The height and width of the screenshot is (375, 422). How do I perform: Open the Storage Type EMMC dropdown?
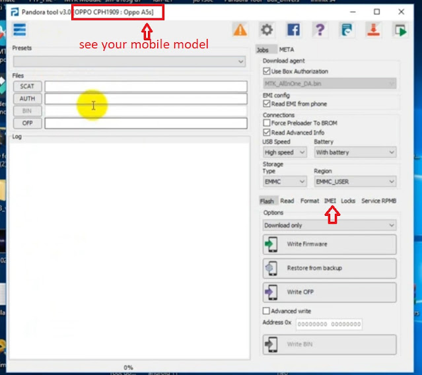[285, 182]
